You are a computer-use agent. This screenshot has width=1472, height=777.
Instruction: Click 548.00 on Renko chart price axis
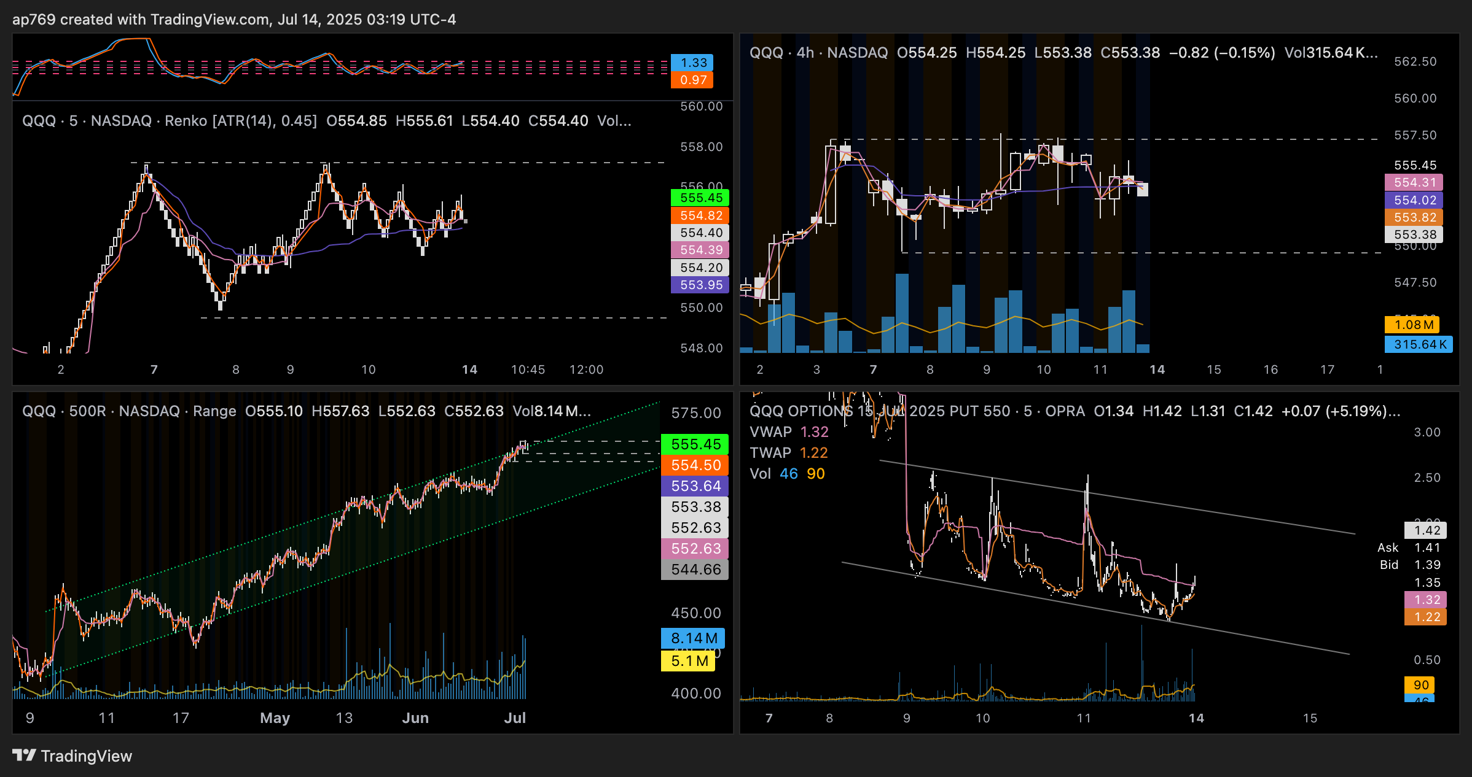click(x=702, y=348)
